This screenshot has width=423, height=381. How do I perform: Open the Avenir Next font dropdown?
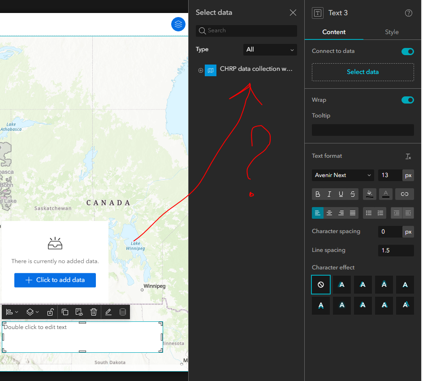pos(342,175)
